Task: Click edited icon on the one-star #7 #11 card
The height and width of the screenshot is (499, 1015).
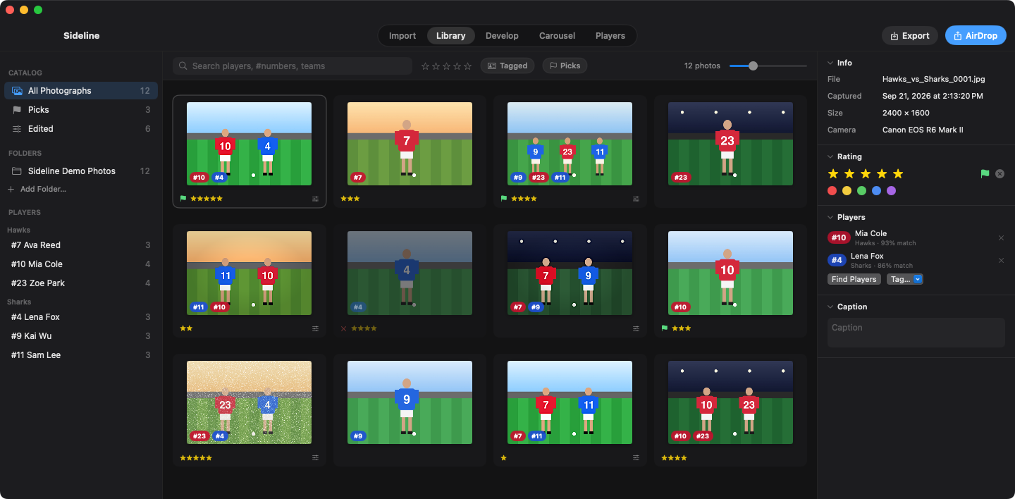Action: (636, 457)
